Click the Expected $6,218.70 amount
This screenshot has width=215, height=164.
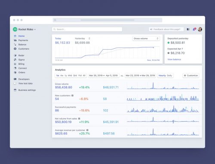pyautogui.click(x=178, y=53)
